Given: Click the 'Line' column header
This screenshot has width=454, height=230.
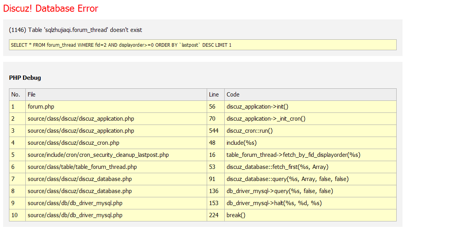Looking at the screenshot, I should pos(216,95).
